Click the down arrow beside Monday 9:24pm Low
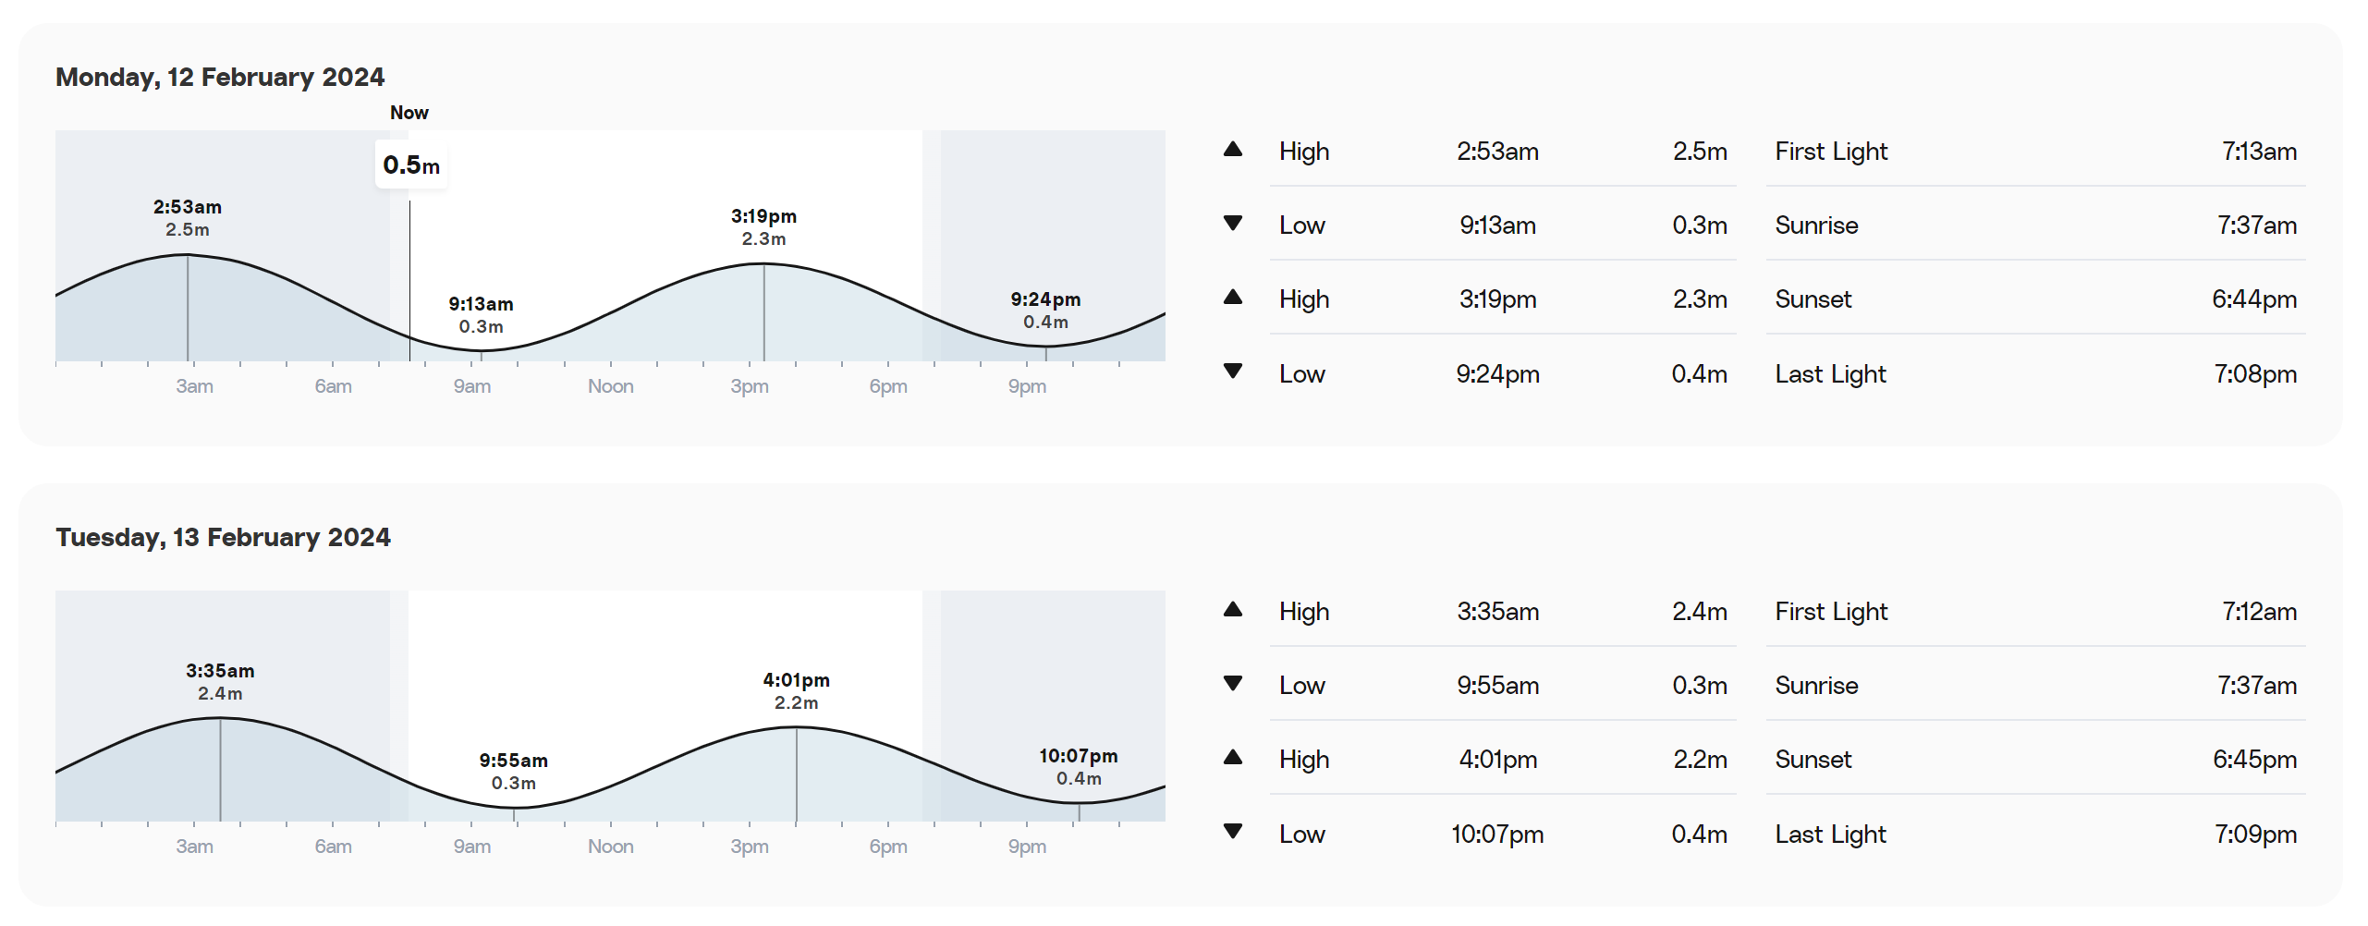The image size is (2368, 926). (x=1232, y=372)
